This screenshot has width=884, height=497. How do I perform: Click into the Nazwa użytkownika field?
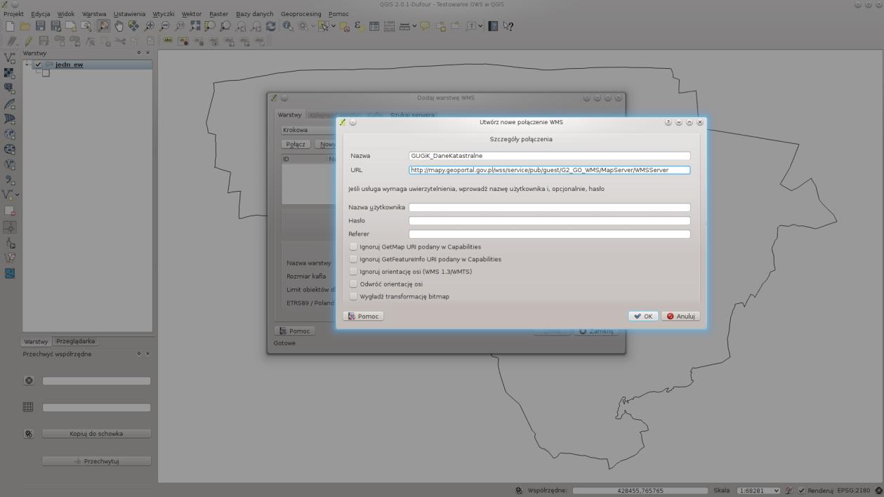coord(549,207)
